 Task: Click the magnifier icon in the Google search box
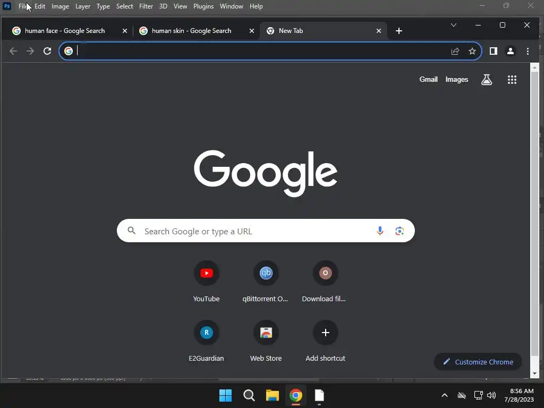132,231
